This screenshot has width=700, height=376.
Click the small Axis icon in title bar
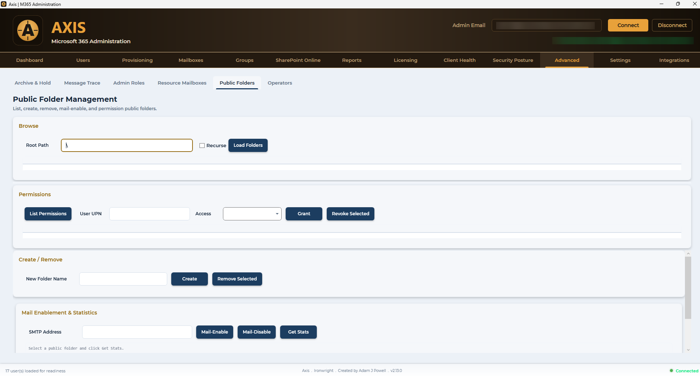4,4
